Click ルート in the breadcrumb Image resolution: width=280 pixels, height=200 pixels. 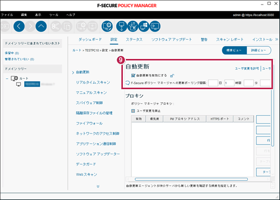tap(77, 50)
